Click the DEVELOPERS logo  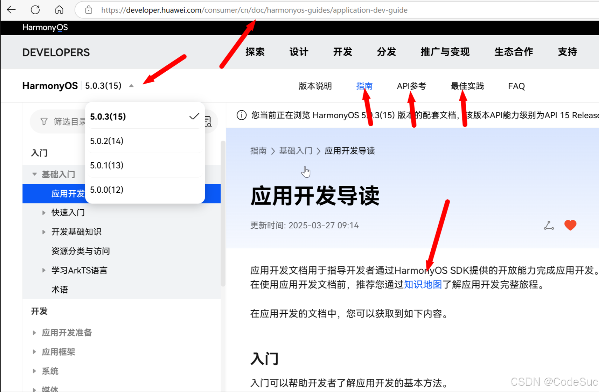56,52
